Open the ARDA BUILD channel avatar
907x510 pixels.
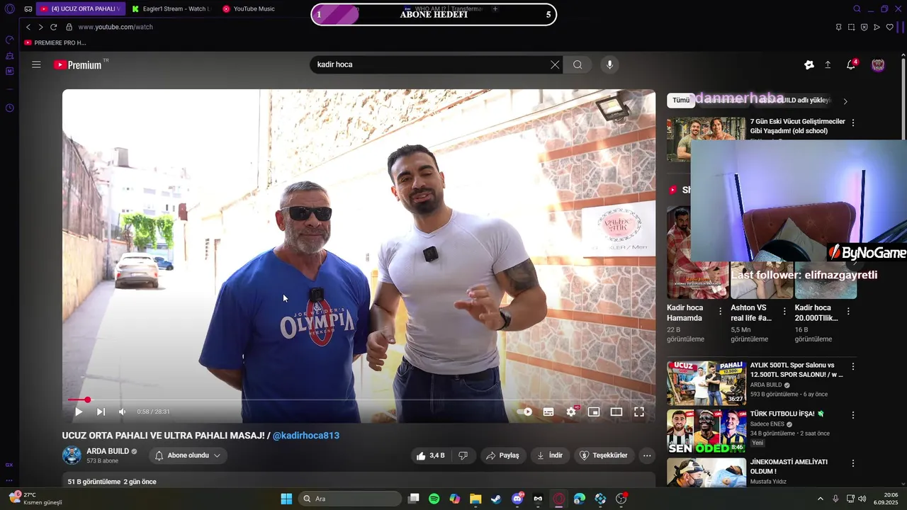[72, 455]
